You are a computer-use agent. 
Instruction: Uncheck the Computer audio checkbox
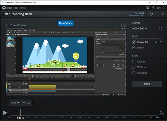(x=134, y=42)
